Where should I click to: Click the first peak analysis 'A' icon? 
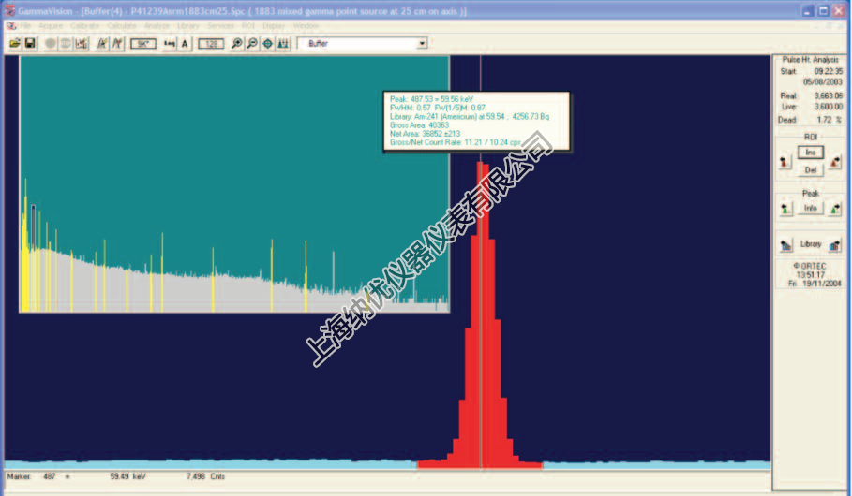coord(101,43)
